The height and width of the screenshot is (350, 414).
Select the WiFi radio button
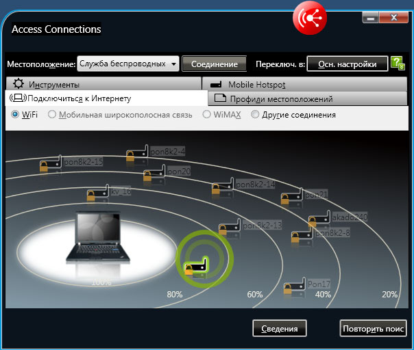[x=15, y=115]
